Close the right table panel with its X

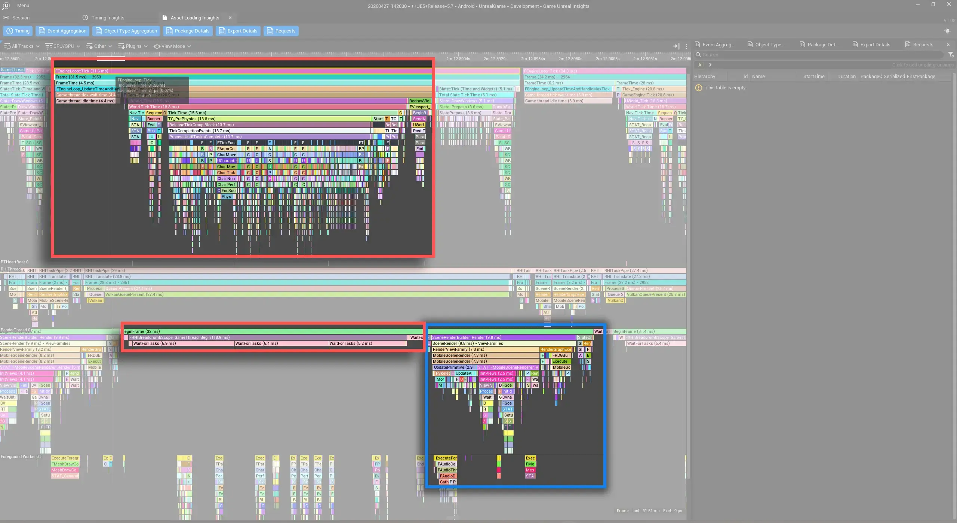pos(948,44)
